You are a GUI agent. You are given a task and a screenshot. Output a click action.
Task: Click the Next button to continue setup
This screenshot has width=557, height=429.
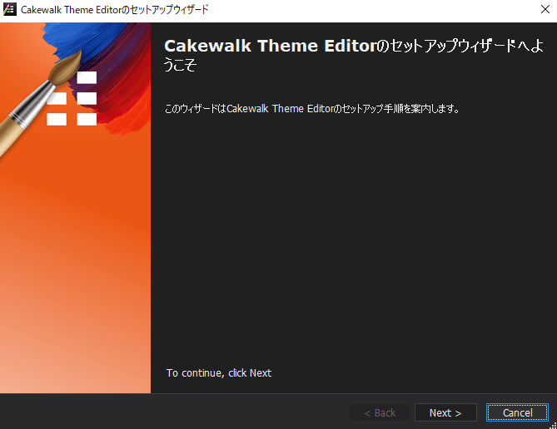(x=445, y=412)
